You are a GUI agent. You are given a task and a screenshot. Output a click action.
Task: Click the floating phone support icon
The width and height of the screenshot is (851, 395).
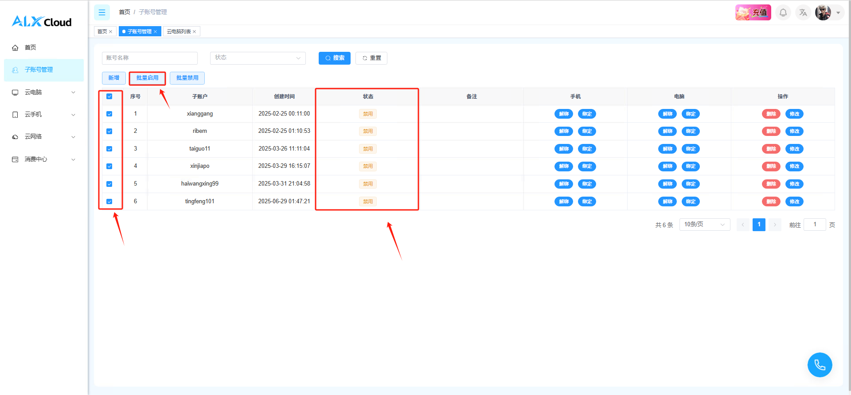[820, 365]
